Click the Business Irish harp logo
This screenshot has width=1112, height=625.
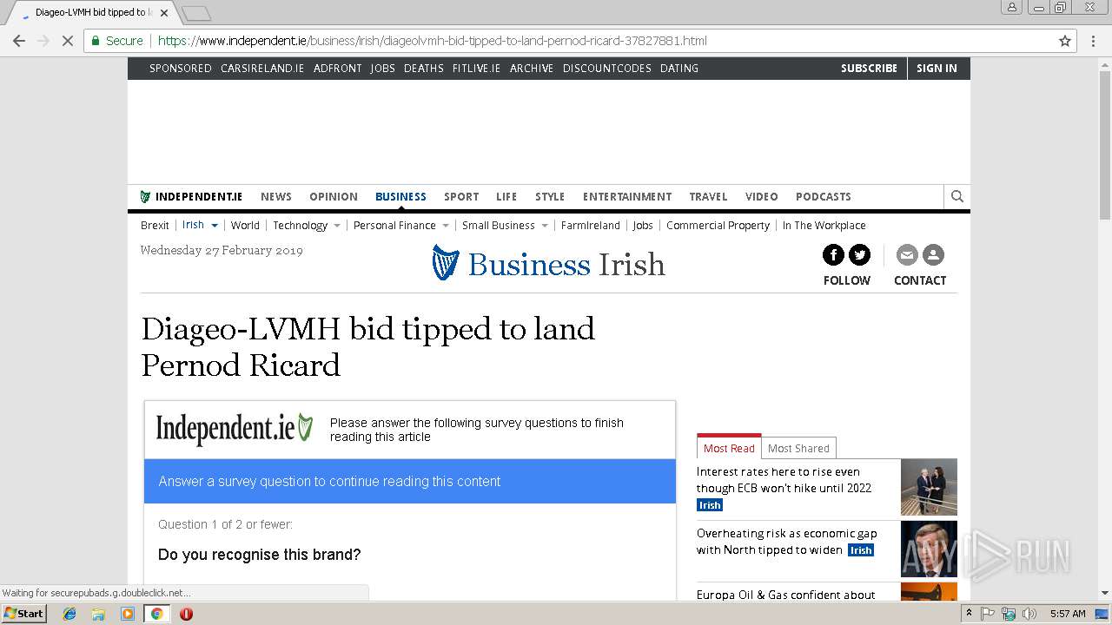coord(445,263)
